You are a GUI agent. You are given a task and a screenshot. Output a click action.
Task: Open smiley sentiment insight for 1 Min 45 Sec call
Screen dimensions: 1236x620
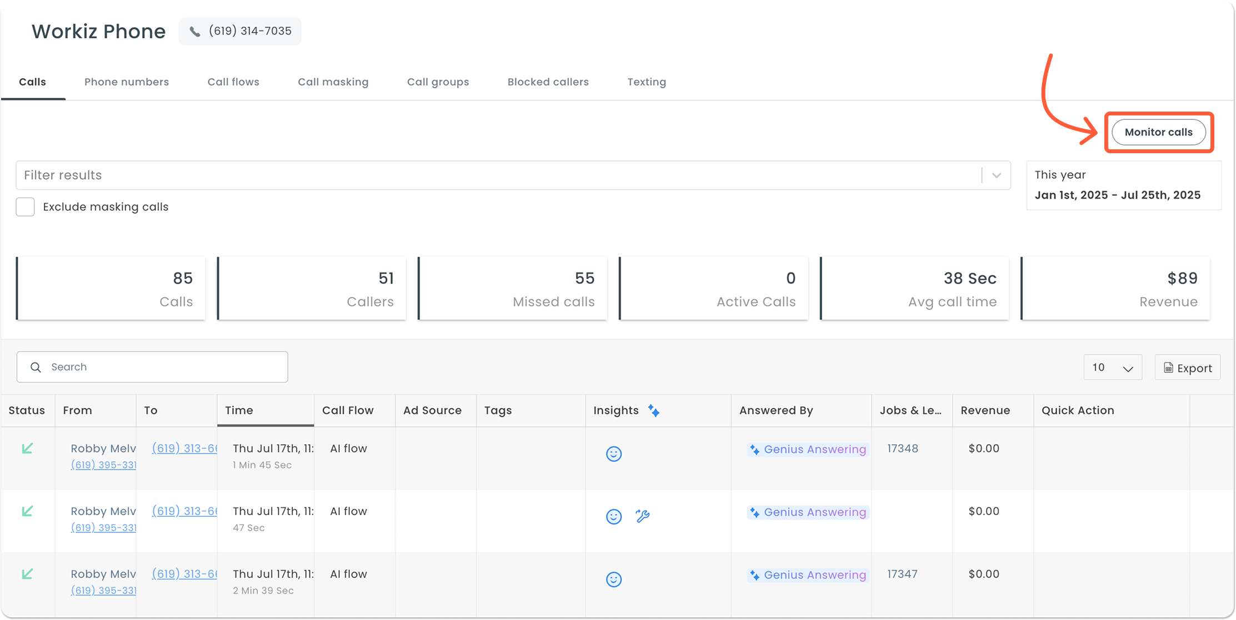click(614, 454)
